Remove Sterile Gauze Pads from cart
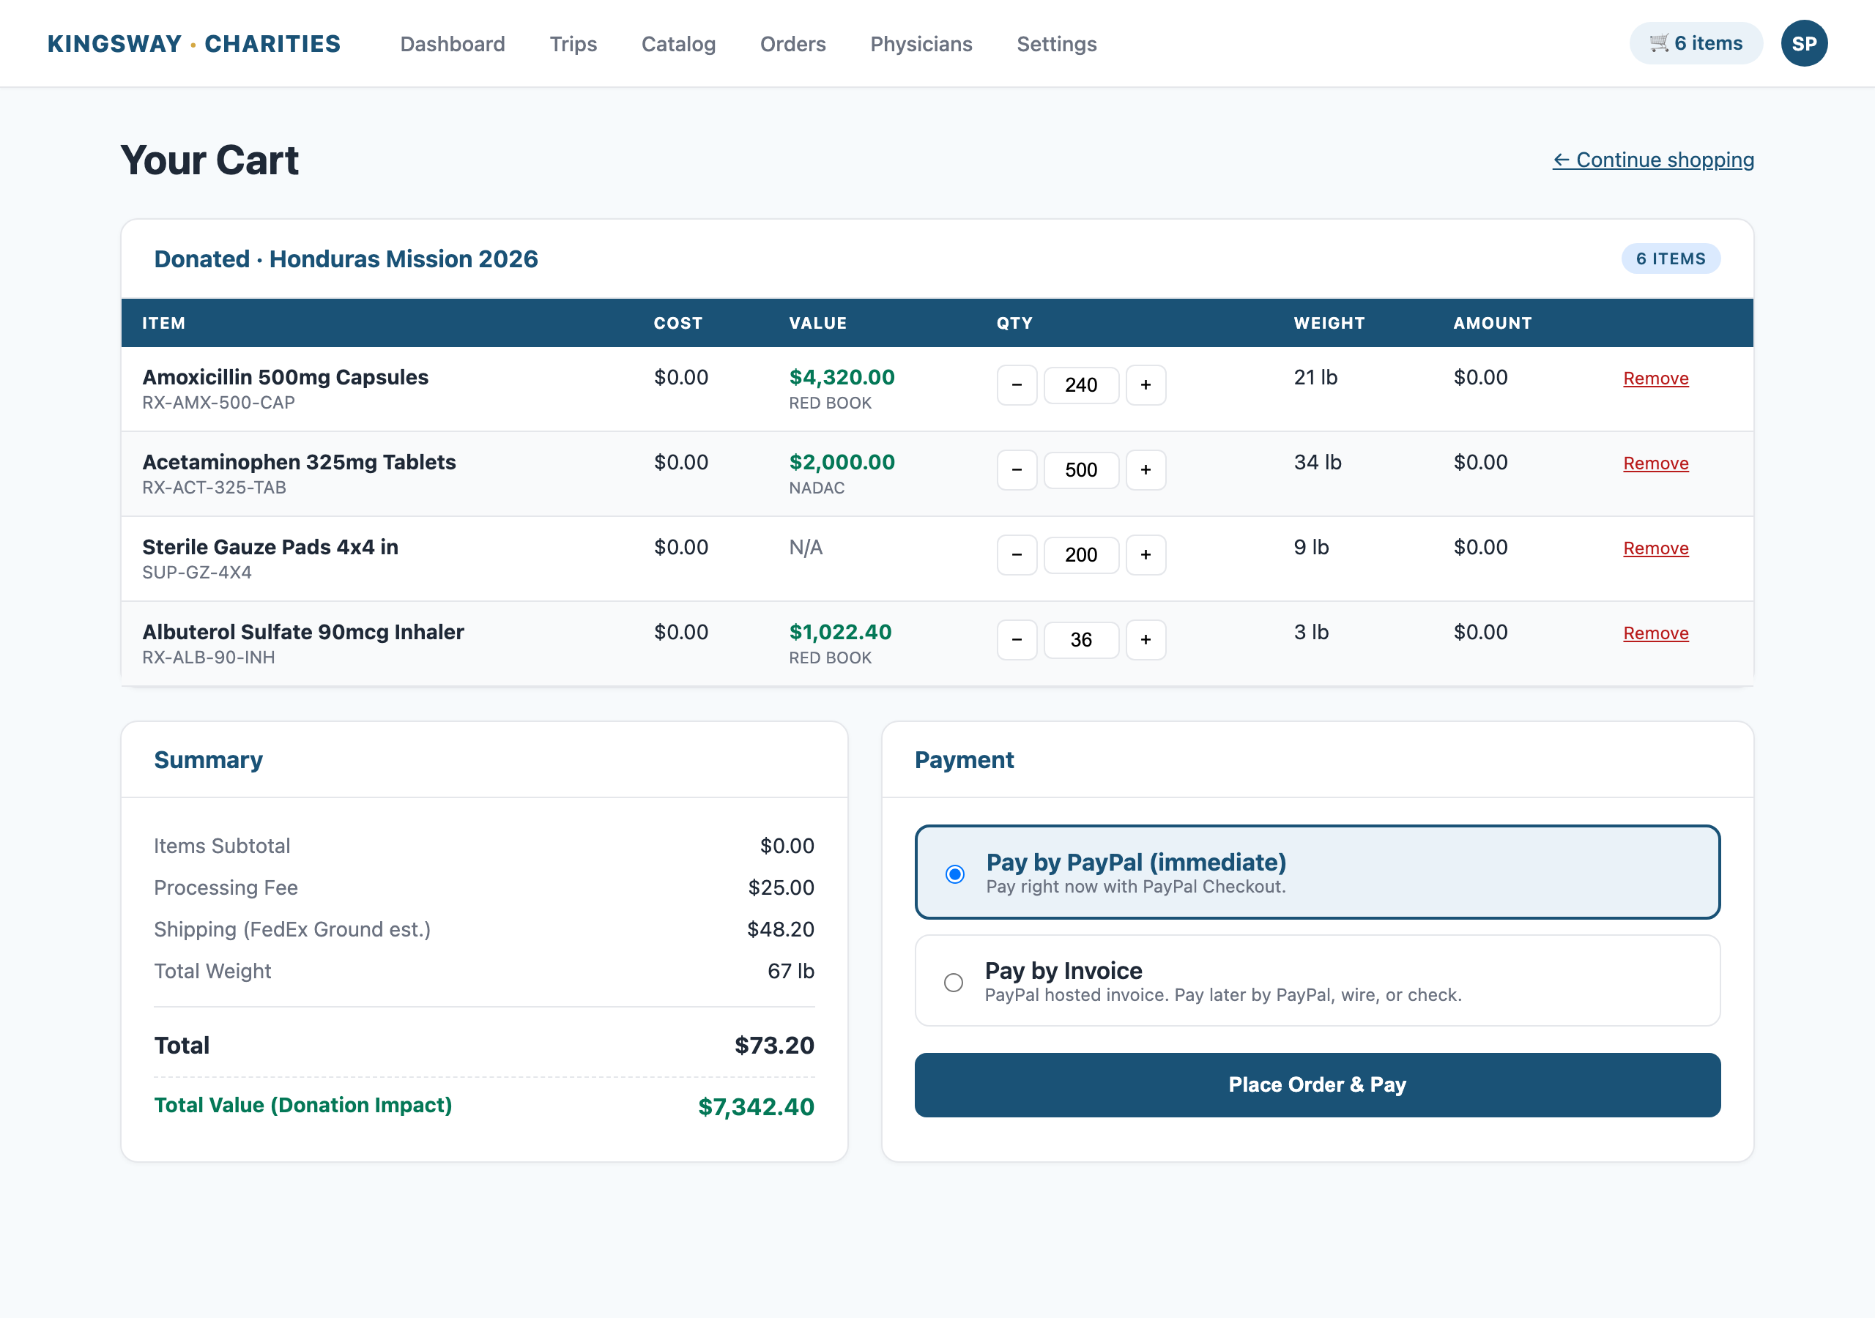Viewport: 1875px width, 1318px height. pyautogui.click(x=1655, y=548)
